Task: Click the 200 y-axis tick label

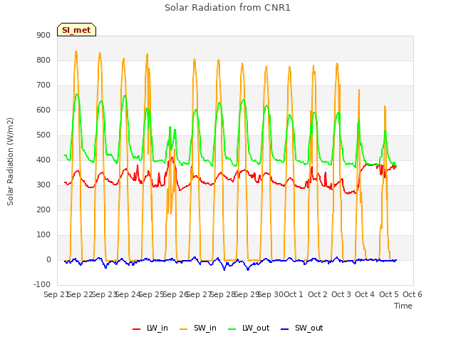Action: click(43, 210)
